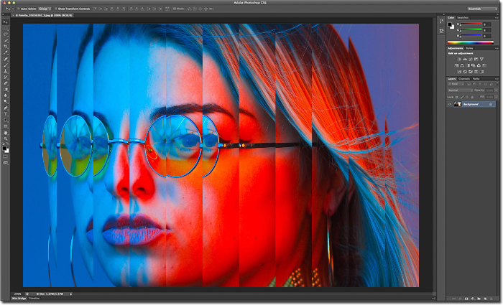Add a Brightness/Contrast adjustment
The height and width of the screenshot is (305, 503).
(x=459, y=60)
